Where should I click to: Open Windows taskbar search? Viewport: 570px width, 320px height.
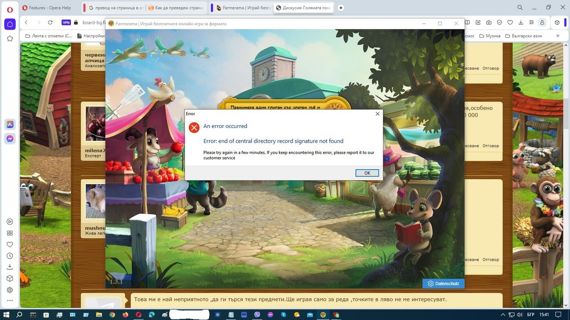[x=20, y=314]
